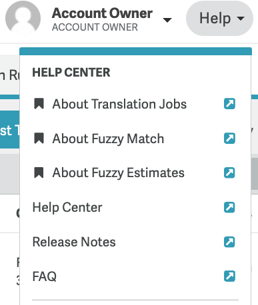Click the Account Owner avatar image

click(23, 18)
